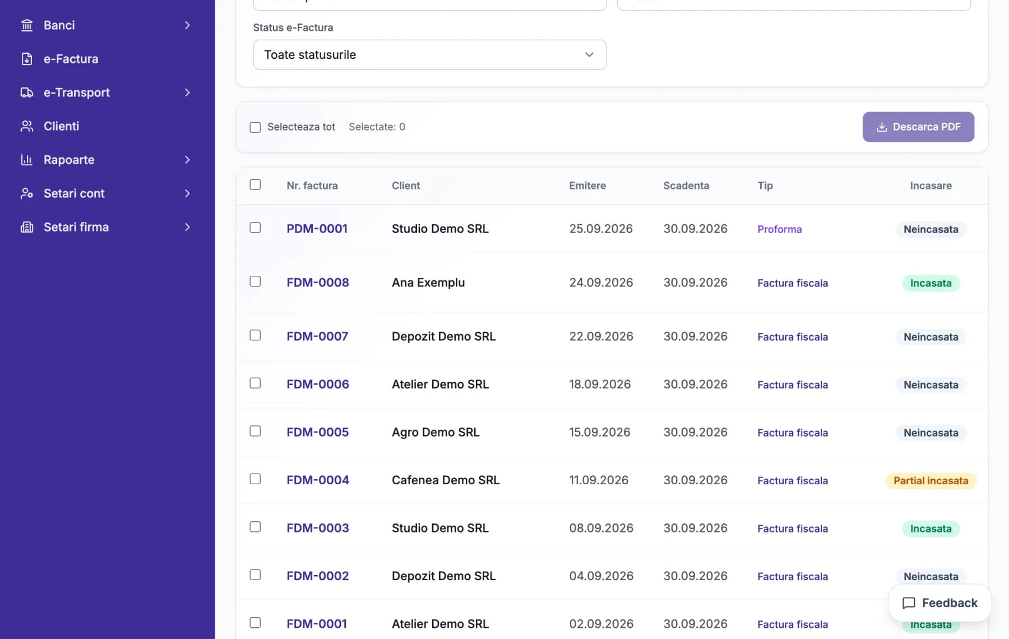Click the Setari firma building icon
The width and height of the screenshot is (1009, 639).
[27, 227]
